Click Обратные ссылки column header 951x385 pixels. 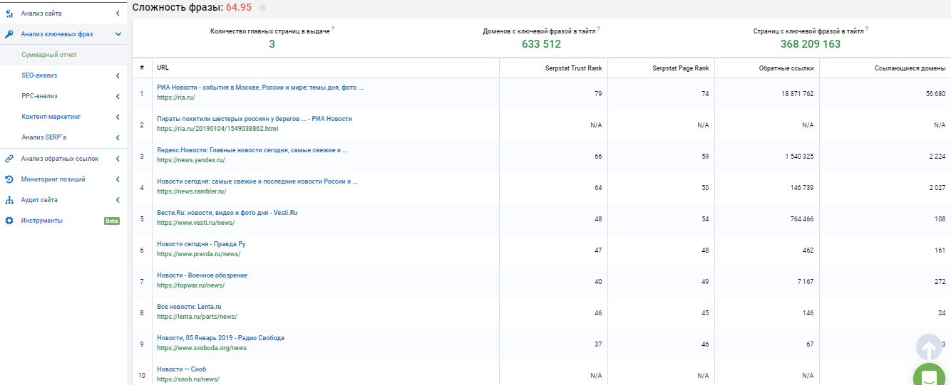point(787,68)
